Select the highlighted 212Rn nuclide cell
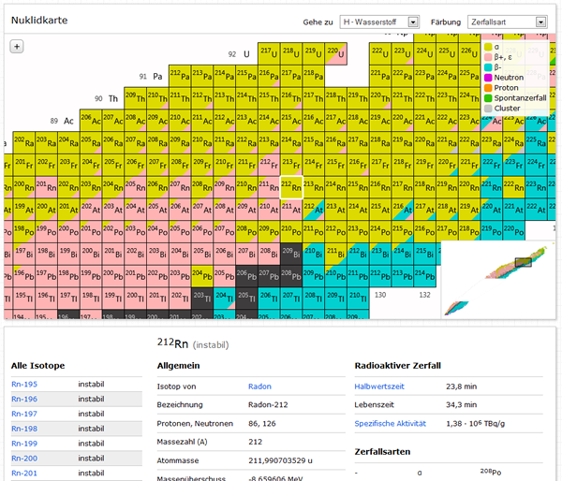Image resolution: width=562 pixels, height=481 pixels. [291, 187]
